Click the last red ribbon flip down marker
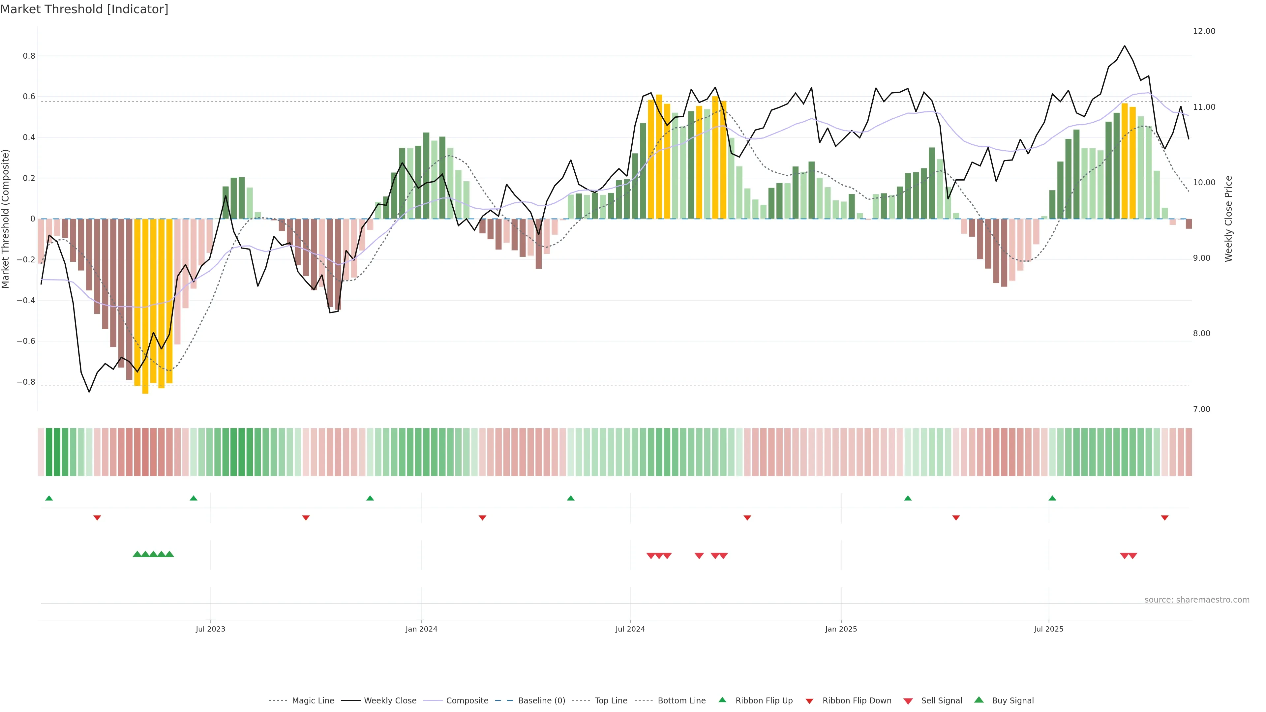This screenshot has height=712, width=1266. (x=1164, y=518)
